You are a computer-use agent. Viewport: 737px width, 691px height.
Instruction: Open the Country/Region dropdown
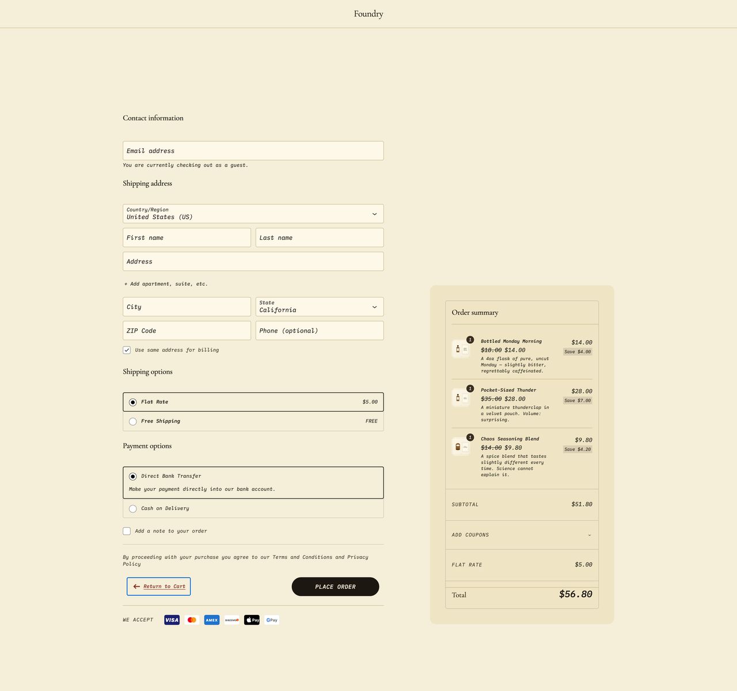253,214
